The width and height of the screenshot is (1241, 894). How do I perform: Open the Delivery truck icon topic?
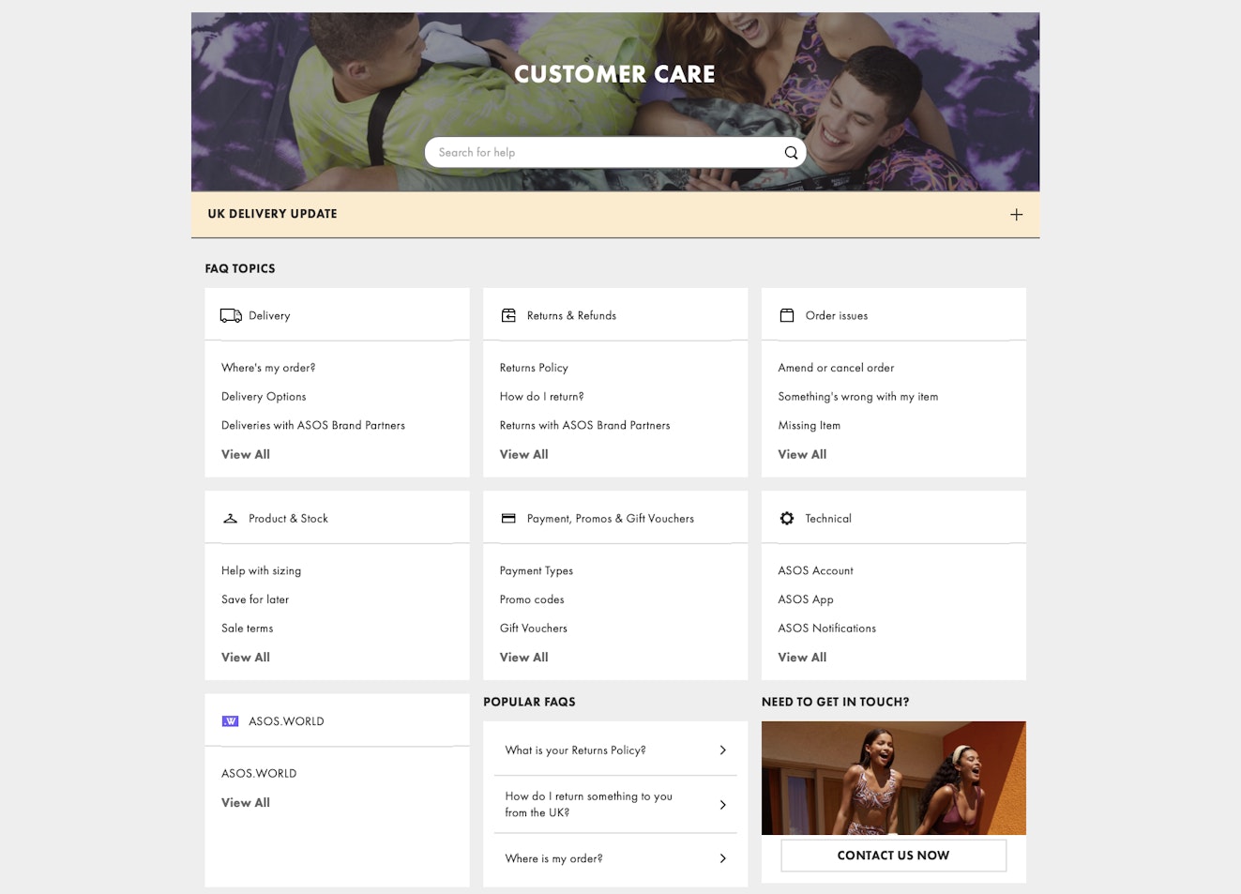click(231, 316)
